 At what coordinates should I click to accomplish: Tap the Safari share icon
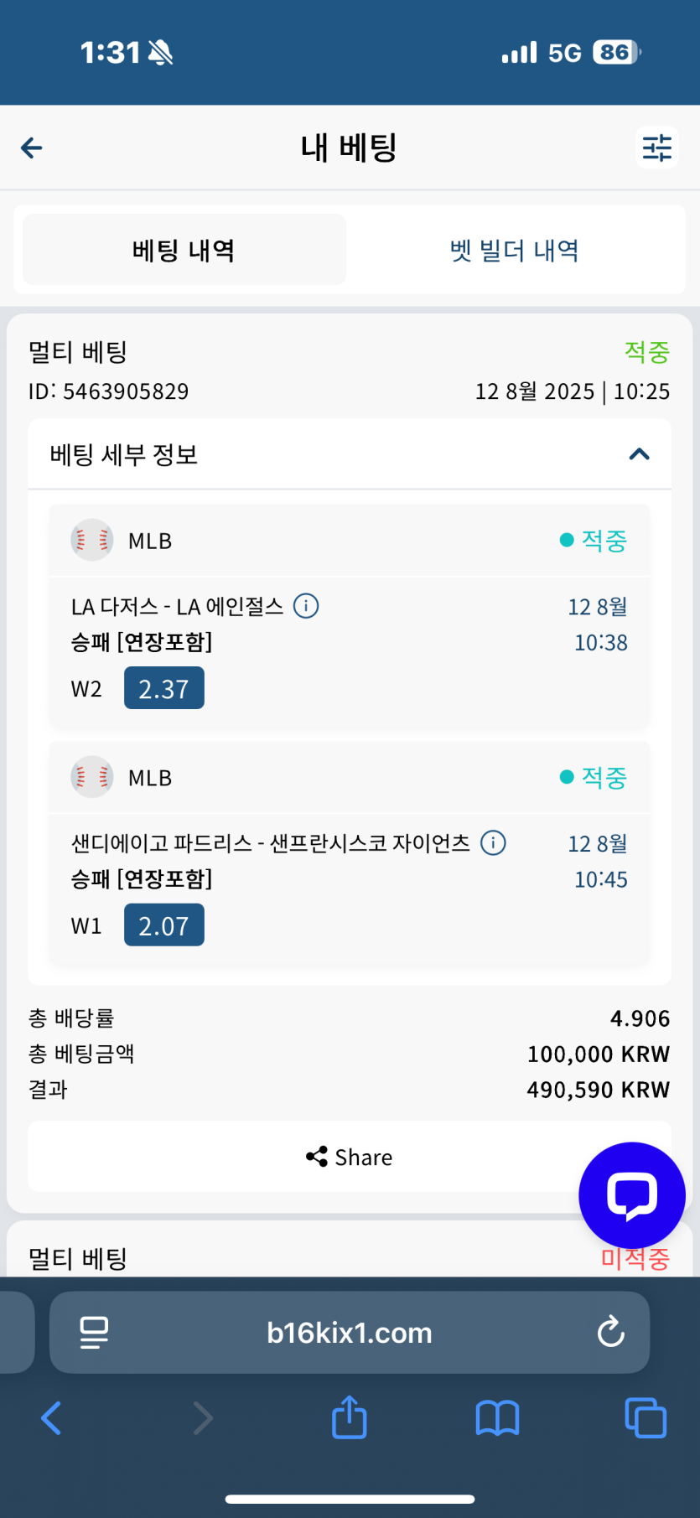pos(350,1417)
